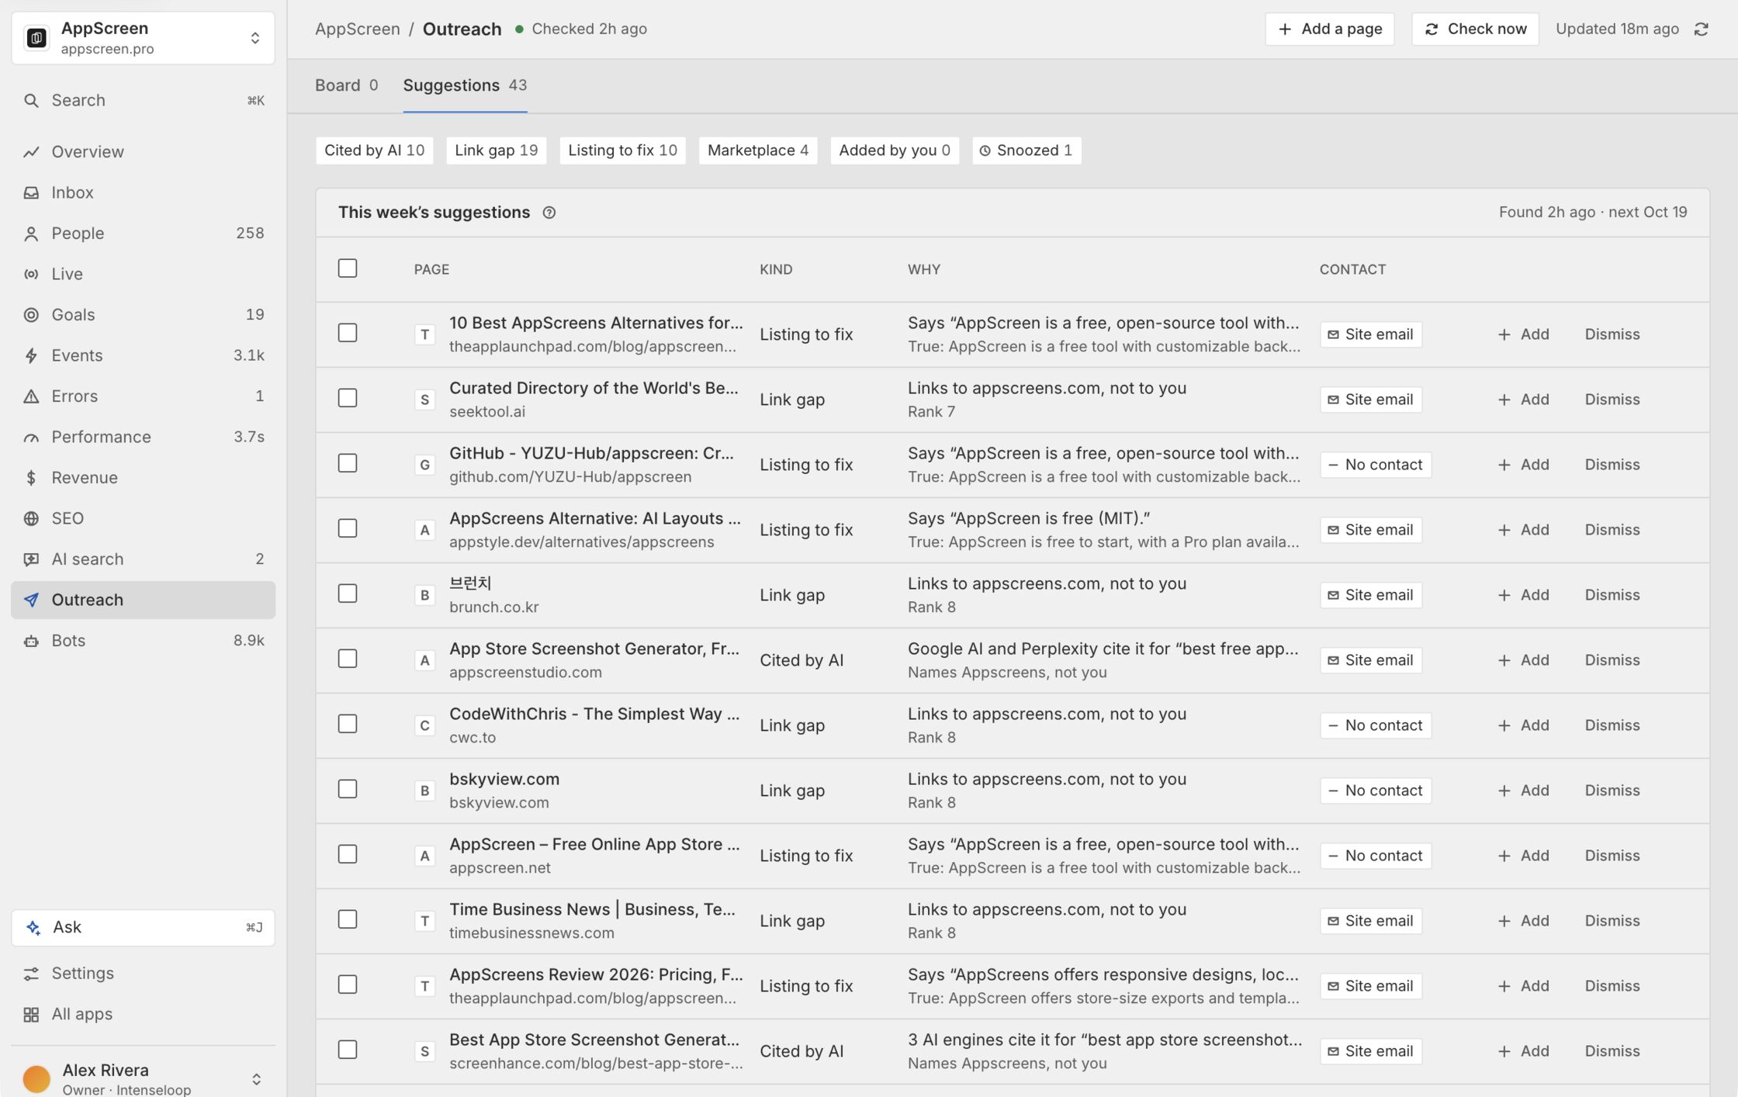Click the AppScreen breadcrumb link
1738x1097 pixels.
(358, 29)
